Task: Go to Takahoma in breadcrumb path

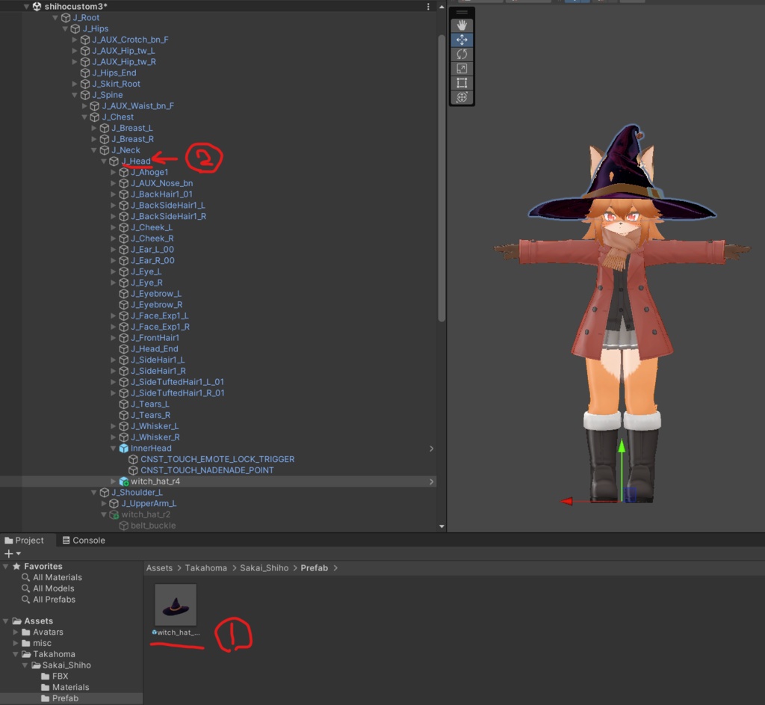Action: [x=206, y=567]
